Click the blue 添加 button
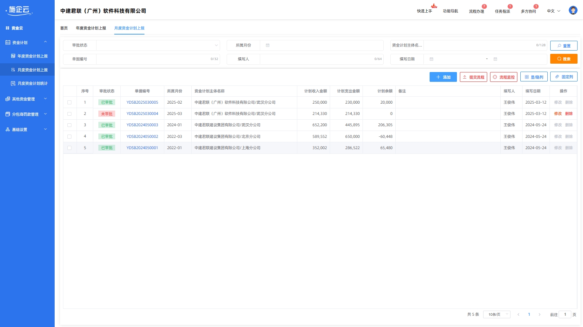Image resolution: width=583 pixels, height=327 pixels. click(443, 77)
